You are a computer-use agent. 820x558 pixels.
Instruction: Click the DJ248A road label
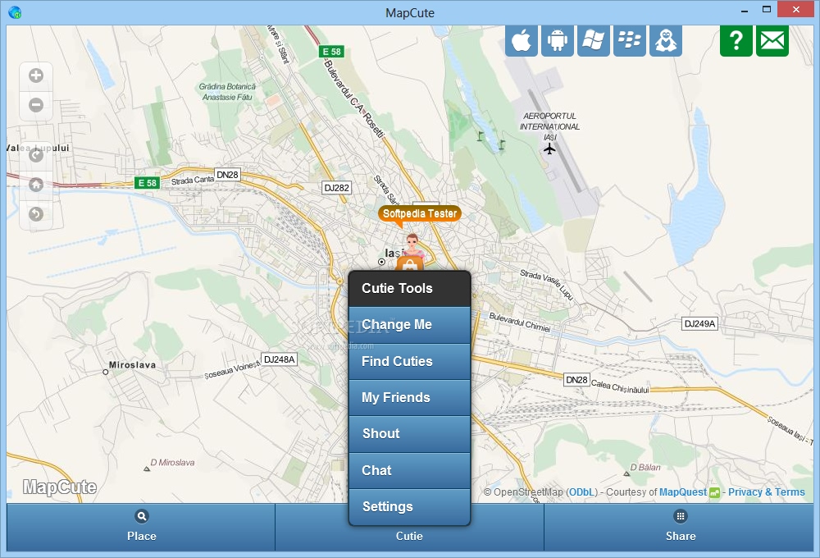(x=280, y=359)
